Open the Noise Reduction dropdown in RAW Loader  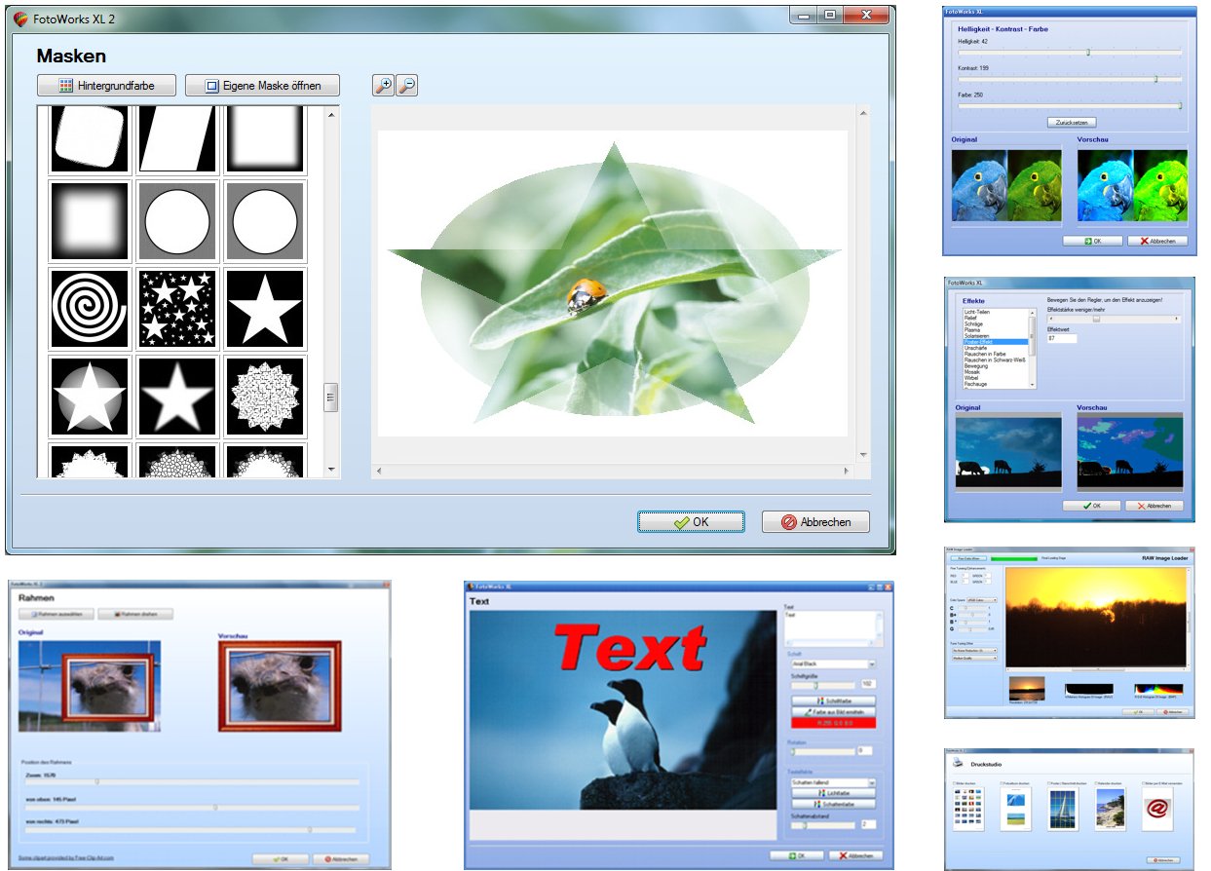(974, 651)
